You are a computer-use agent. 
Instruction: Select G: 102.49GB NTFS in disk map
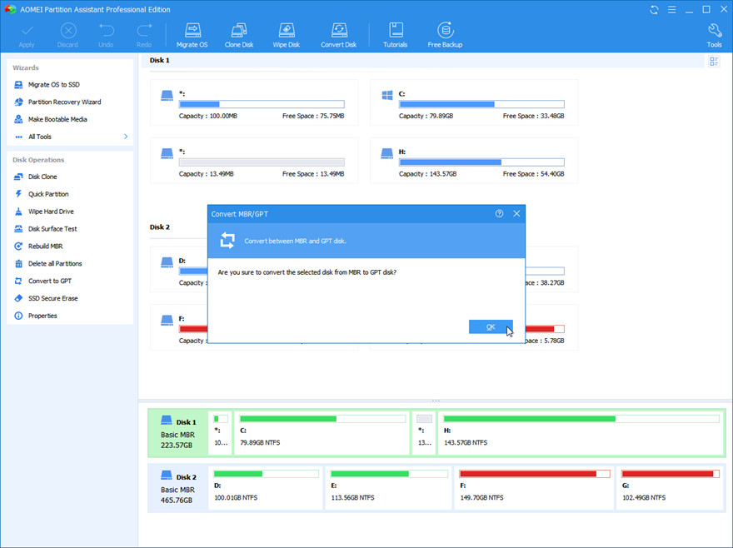pos(670,488)
